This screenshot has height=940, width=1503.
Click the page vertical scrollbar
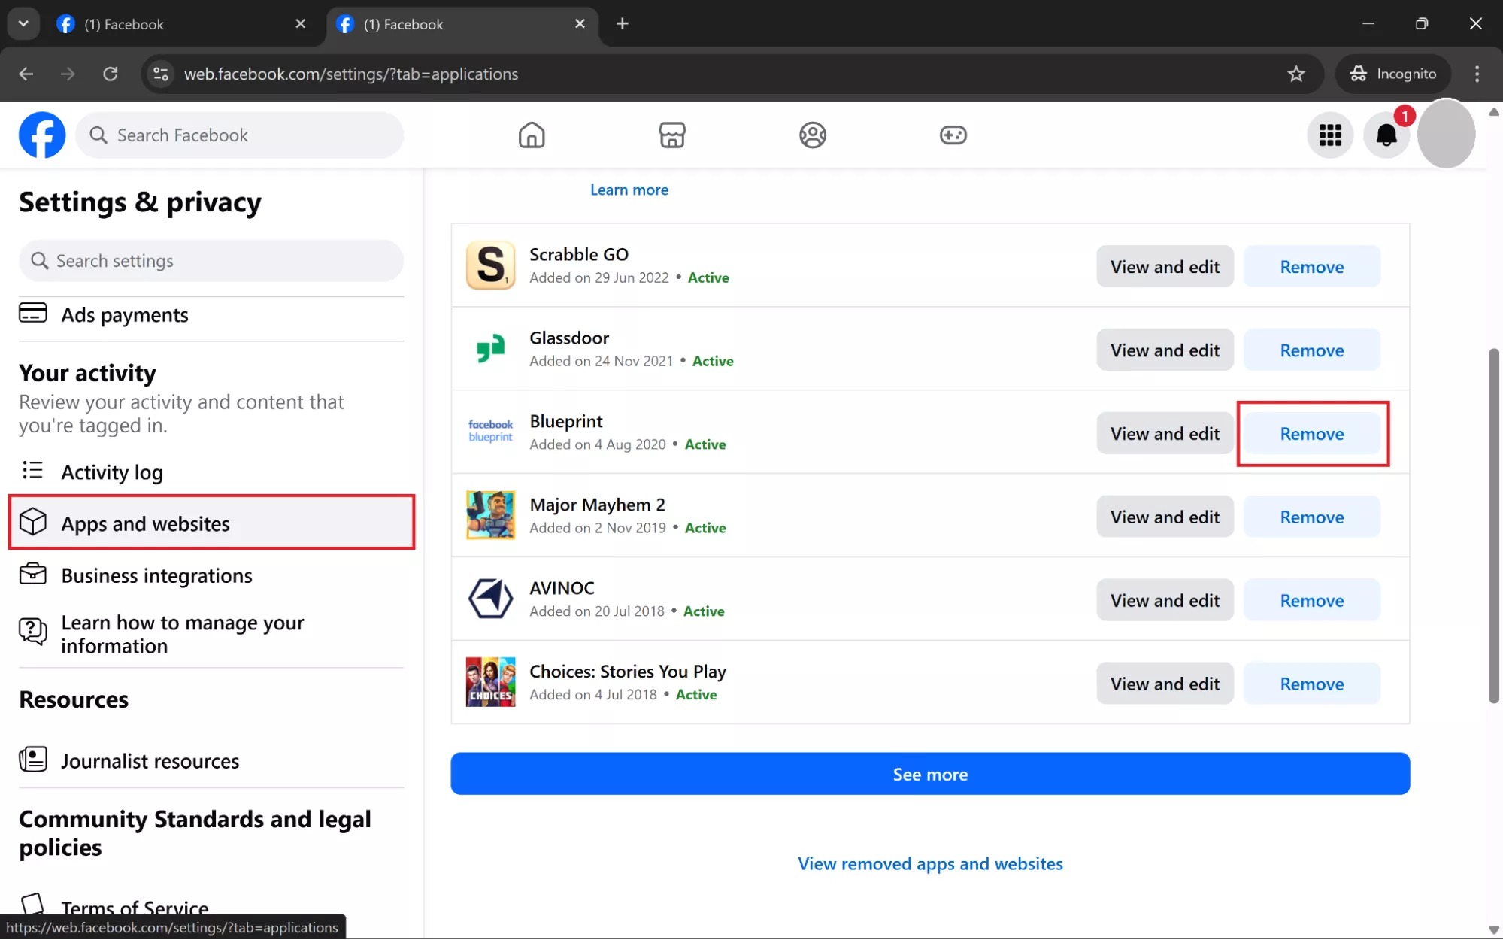[x=1493, y=526]
